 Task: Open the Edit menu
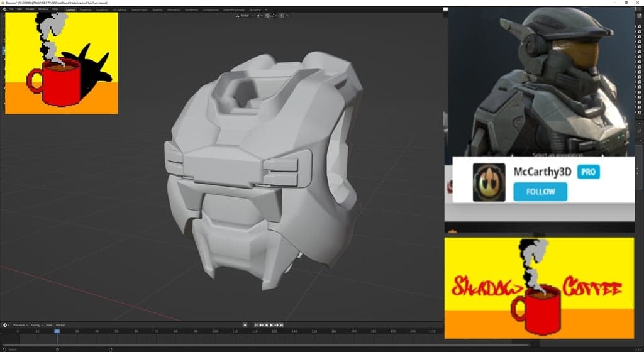point(19,9)
